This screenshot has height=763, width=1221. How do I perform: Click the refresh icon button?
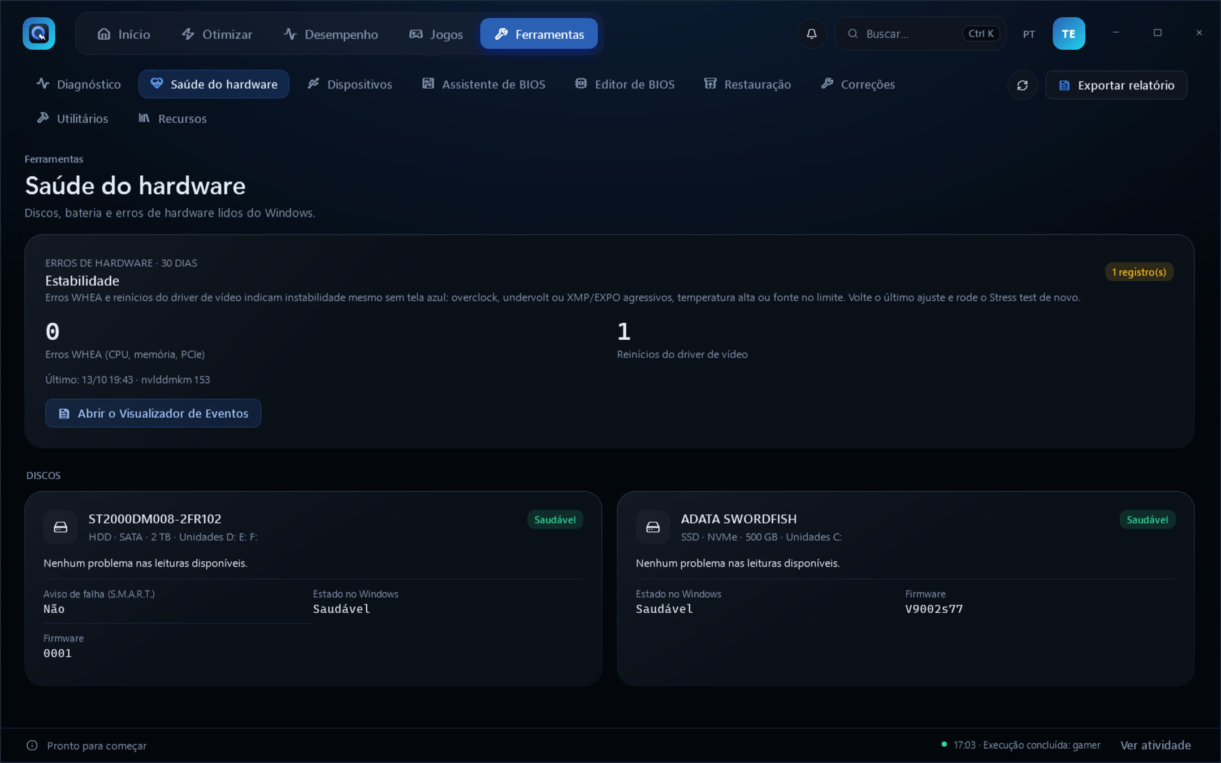[1022, 85]
